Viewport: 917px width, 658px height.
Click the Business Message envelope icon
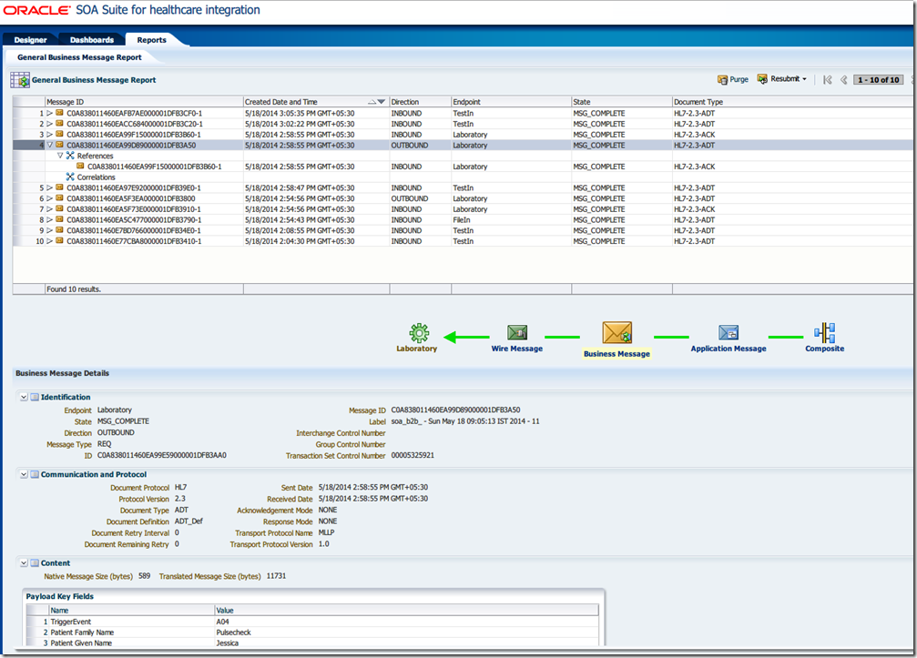click(617, 332)
